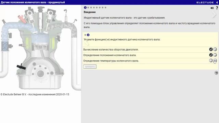219x123 pixels.
Task: Click the 'проверить' check button
Action: pyautogui.click(x=90, y=67)
